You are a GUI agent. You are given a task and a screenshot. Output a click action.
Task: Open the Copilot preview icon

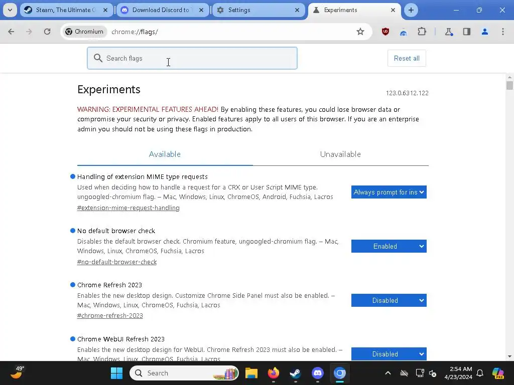click(x=498, y=373)
